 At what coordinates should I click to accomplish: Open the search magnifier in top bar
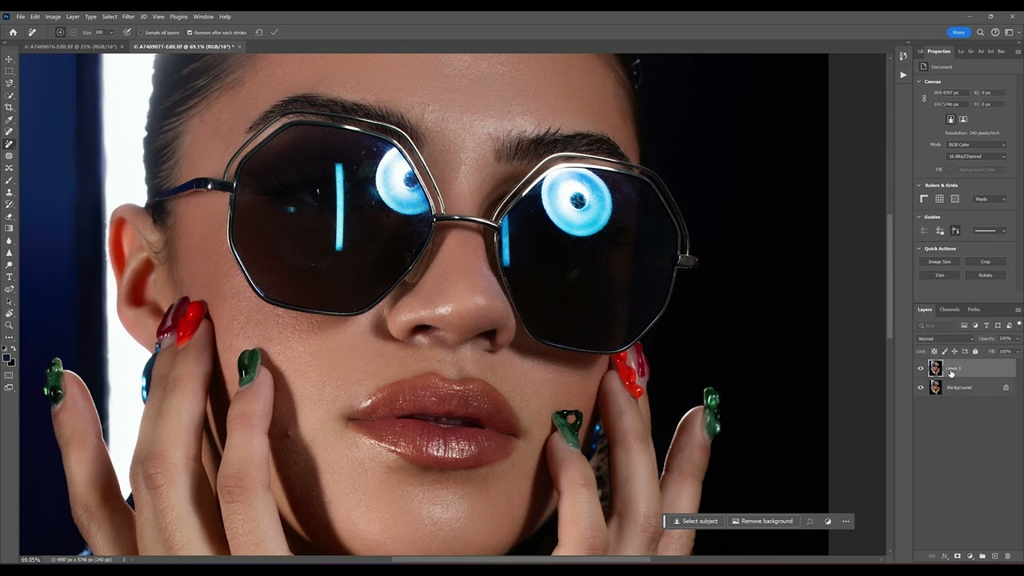[x=980, y=32]
